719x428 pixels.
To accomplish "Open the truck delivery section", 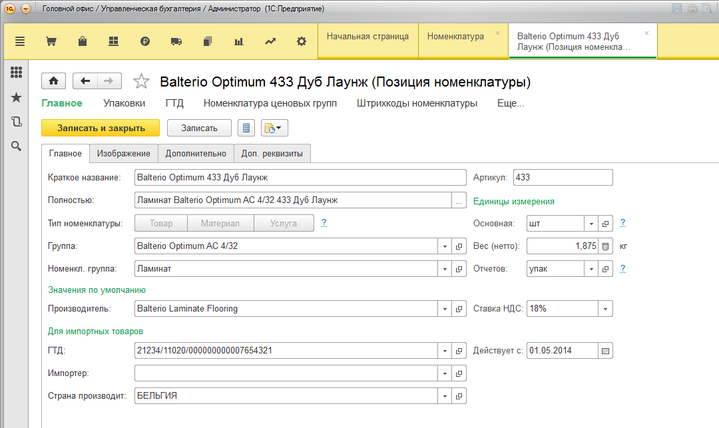I will click(176, 42).
